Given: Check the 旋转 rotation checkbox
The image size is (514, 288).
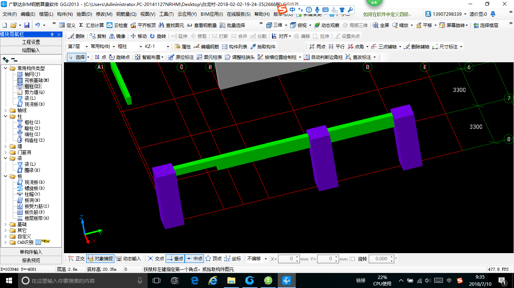Looking at the screenshot, I should coord(353,259).
